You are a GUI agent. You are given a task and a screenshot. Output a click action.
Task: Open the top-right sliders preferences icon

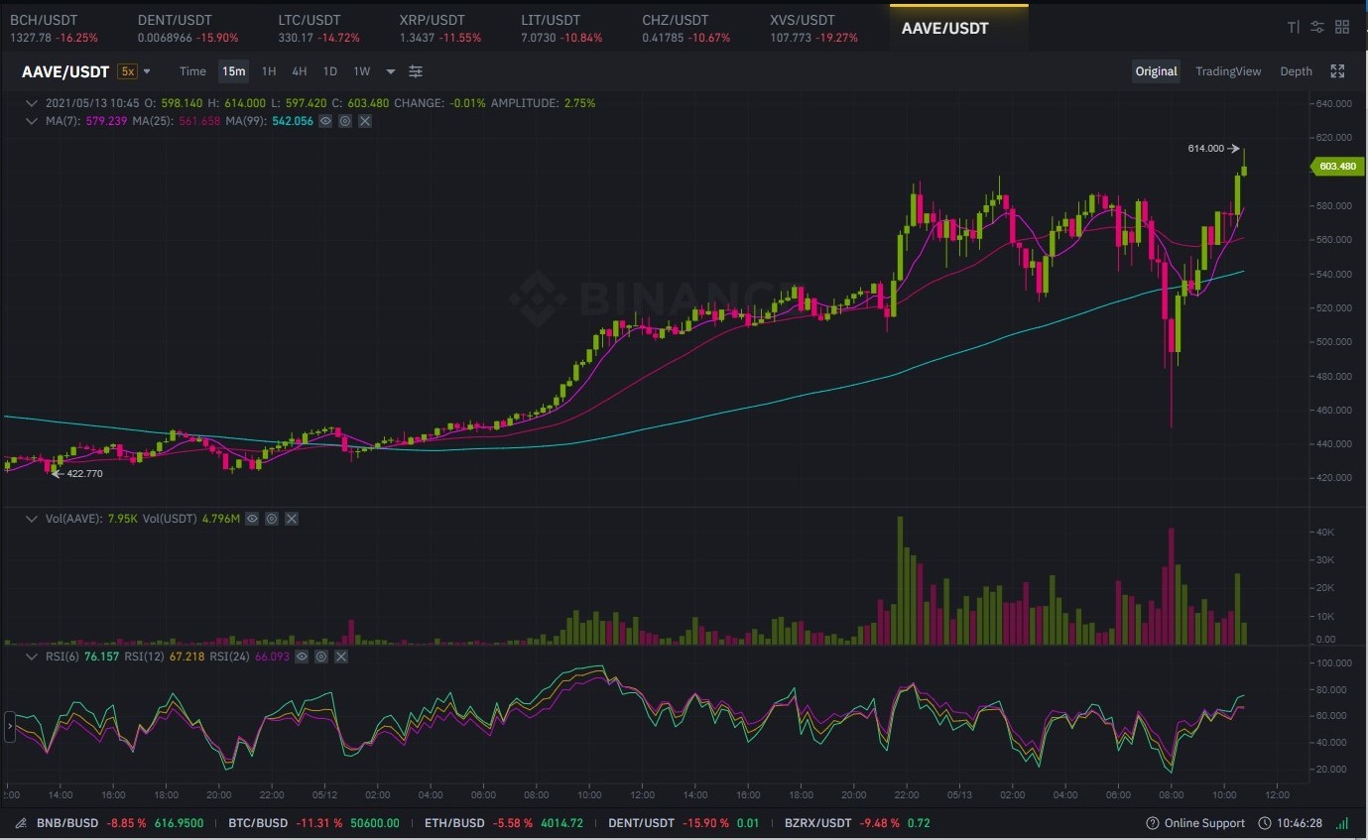(1317, 28)
